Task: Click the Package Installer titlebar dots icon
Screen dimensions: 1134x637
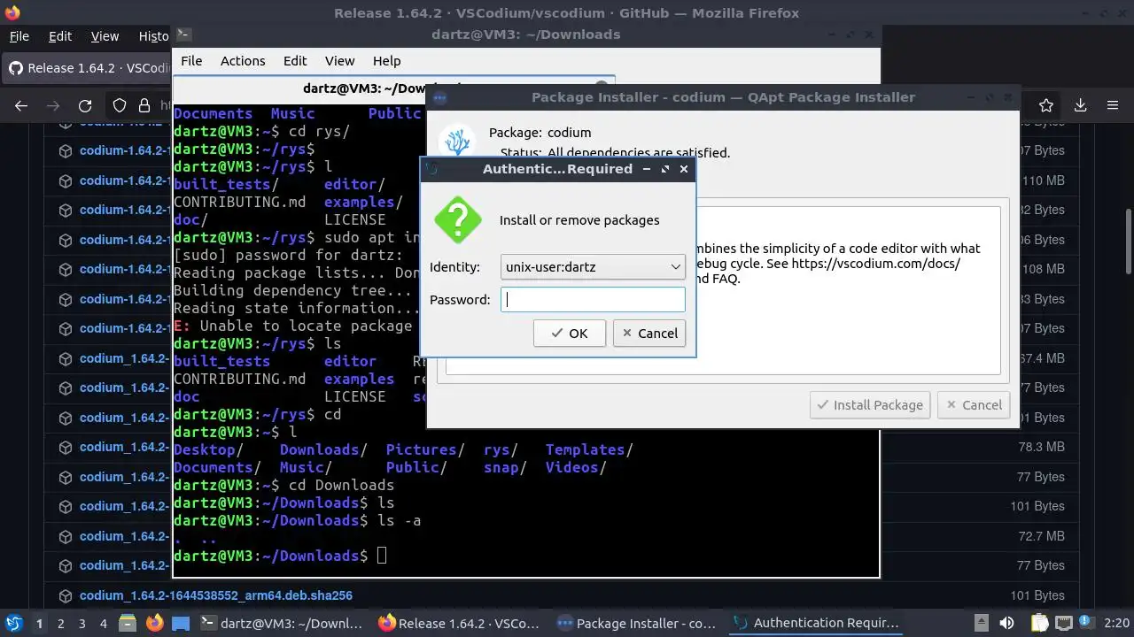Action: coord(439,98)
